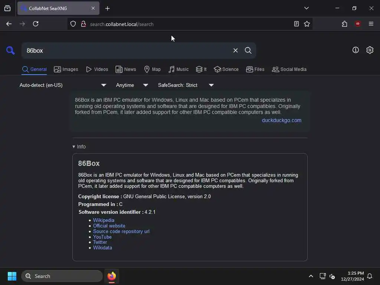Switch to General search category
380x285 pixels.
(x=34, y=69)
